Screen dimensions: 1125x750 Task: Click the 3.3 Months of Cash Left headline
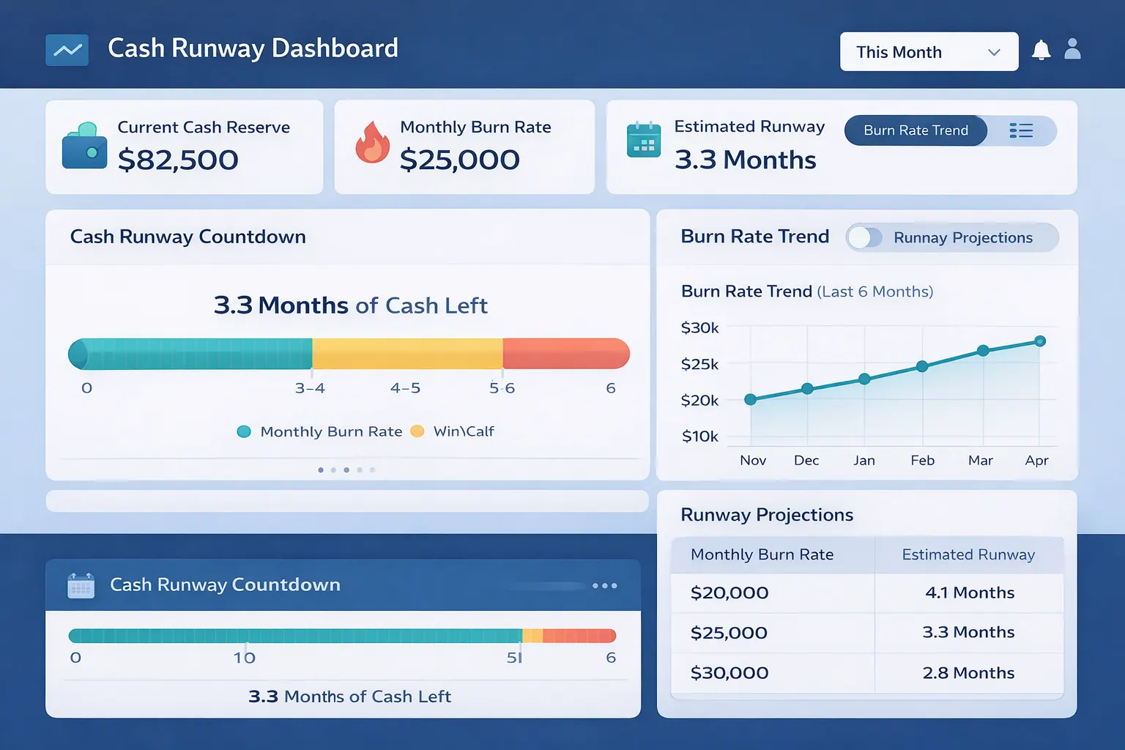point(350,305)
